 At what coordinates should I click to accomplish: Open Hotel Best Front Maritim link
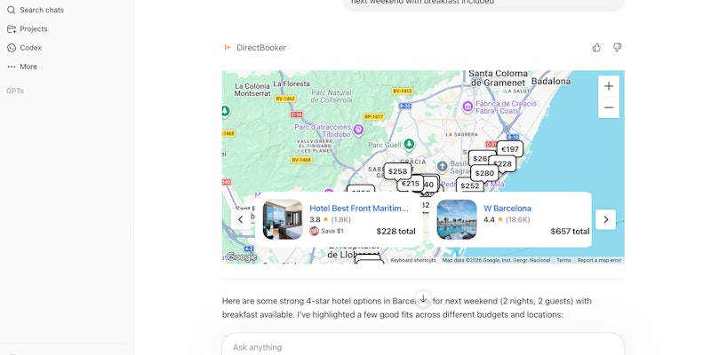(x=359, y=209)
